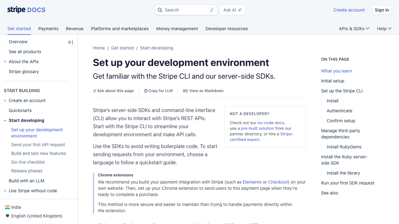Viewport: 399px width, 224px height.
Task: Open Set up your development environment sidebar item
Action: tap(37, 133)
